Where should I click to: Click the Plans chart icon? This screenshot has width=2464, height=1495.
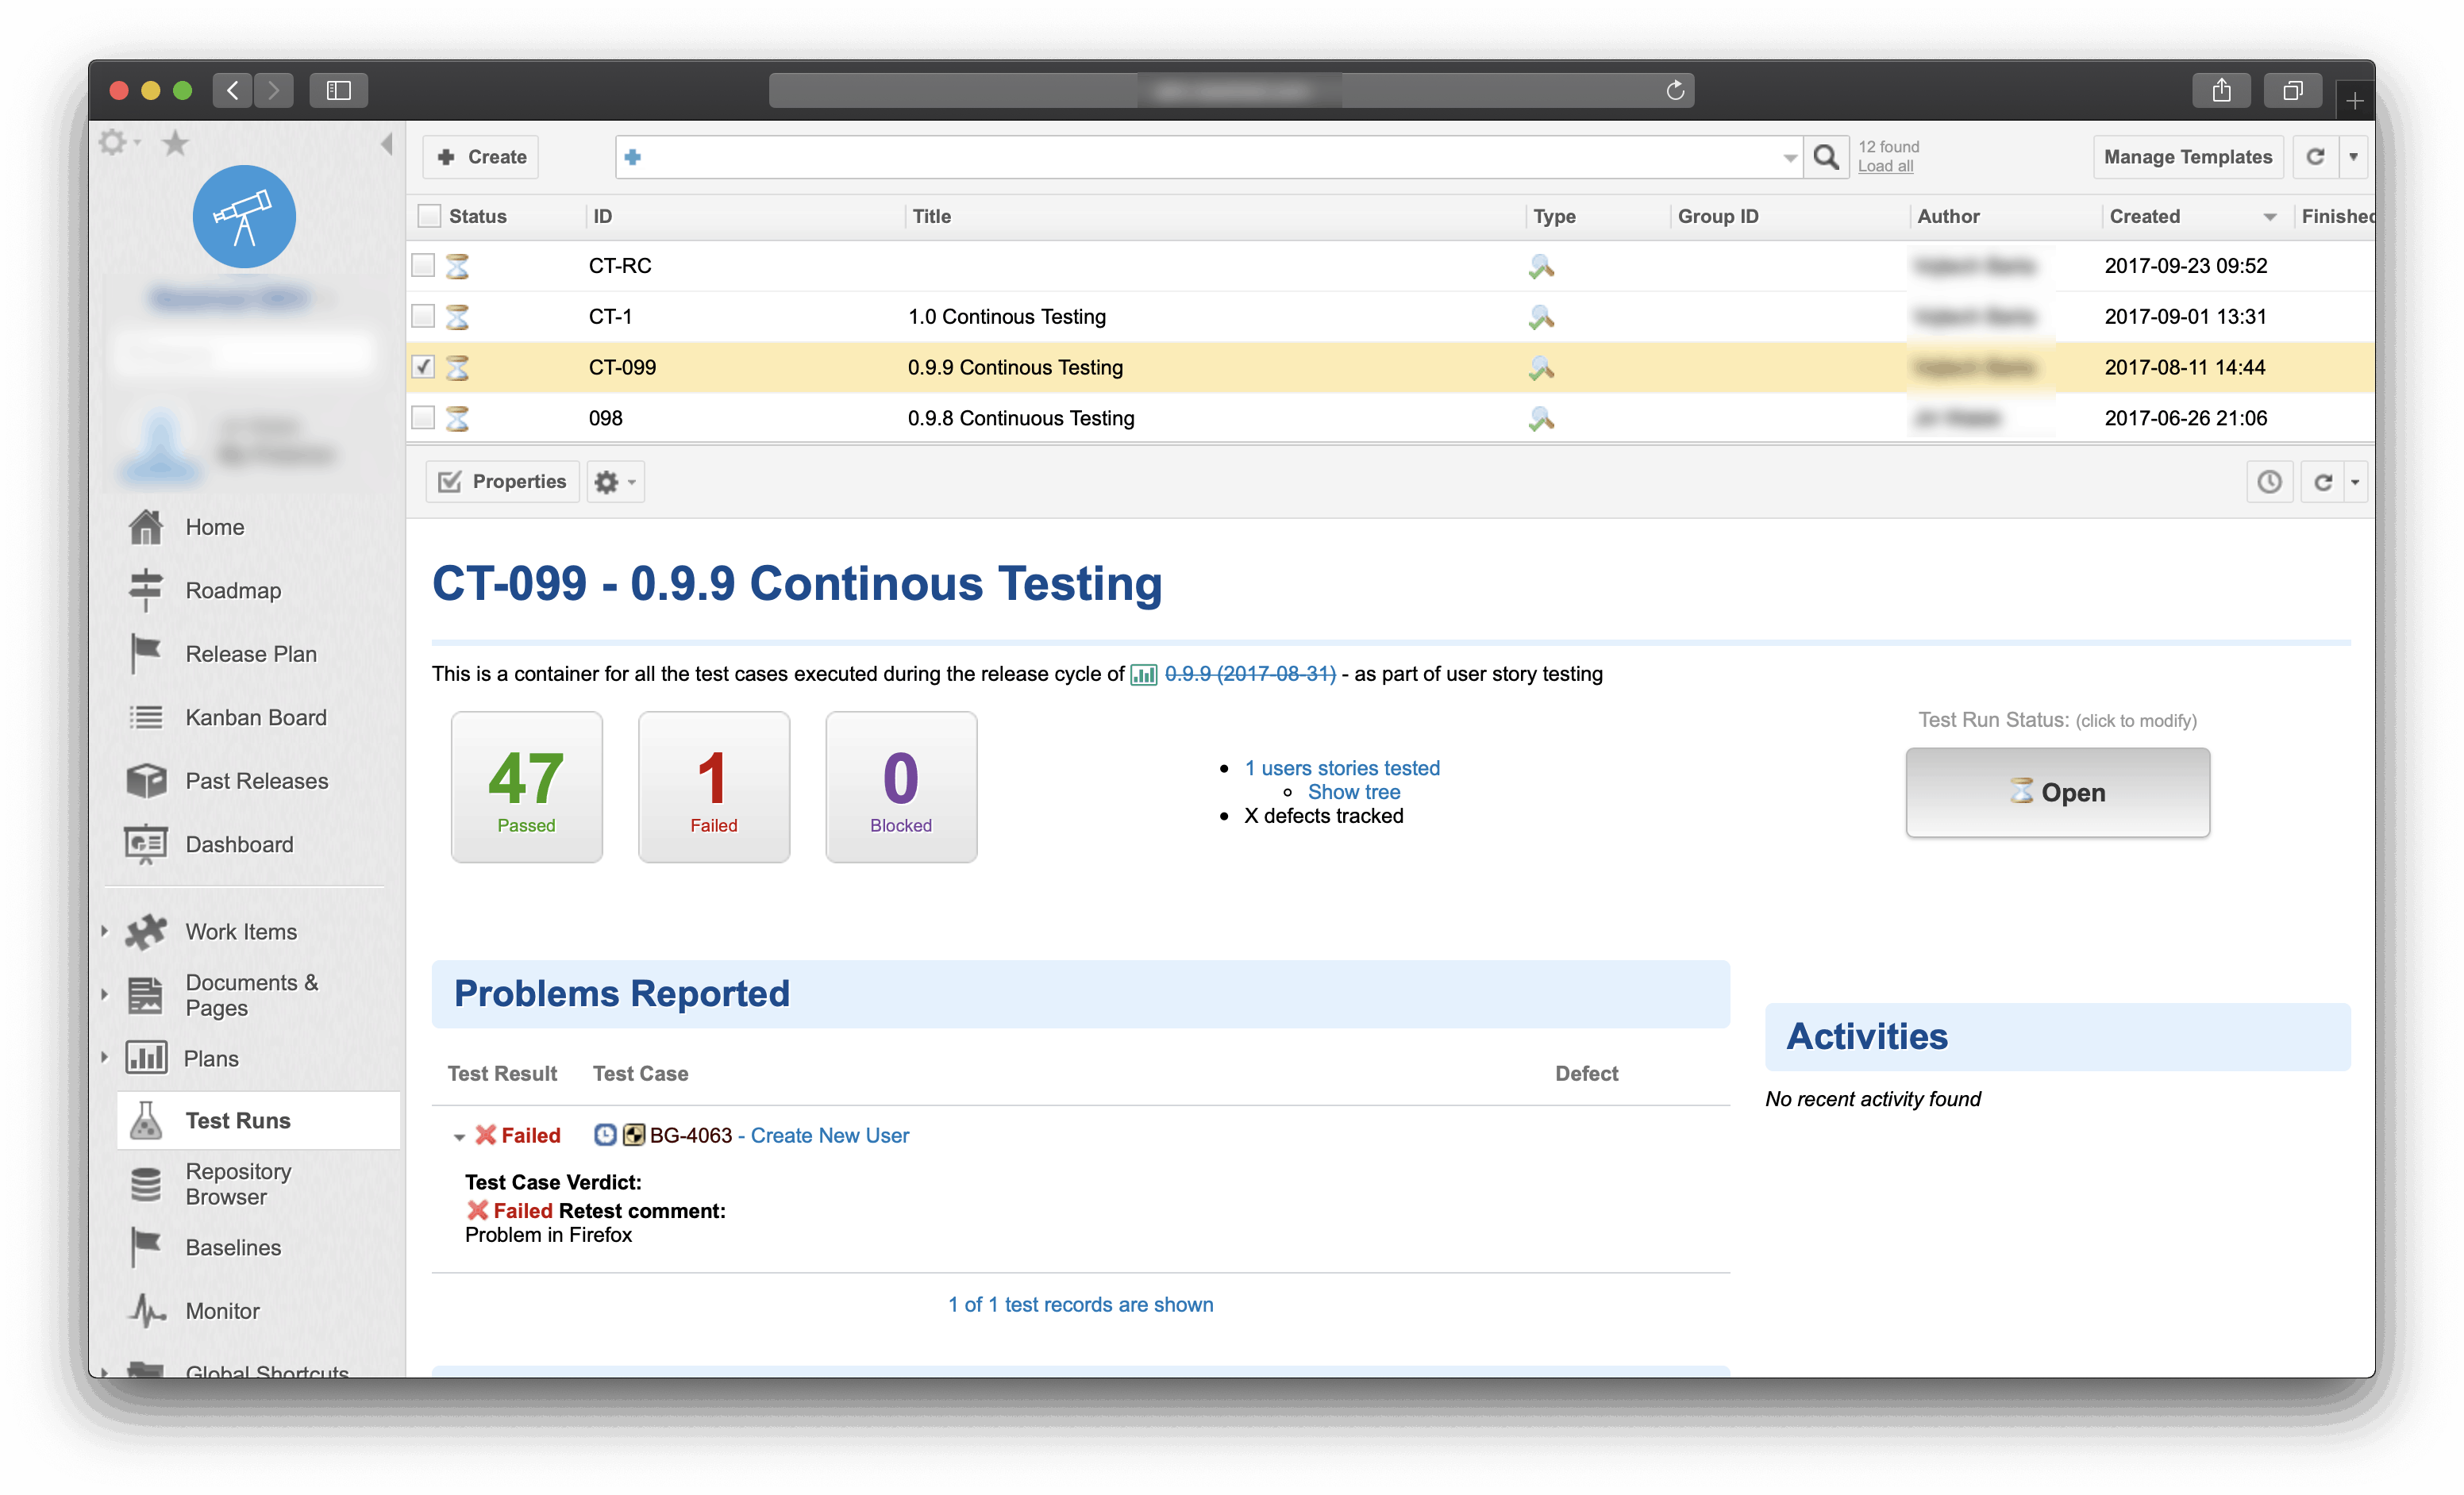click(146, 1057)
